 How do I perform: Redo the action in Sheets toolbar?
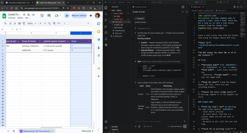pyautogui.click(x=15, y=23)
